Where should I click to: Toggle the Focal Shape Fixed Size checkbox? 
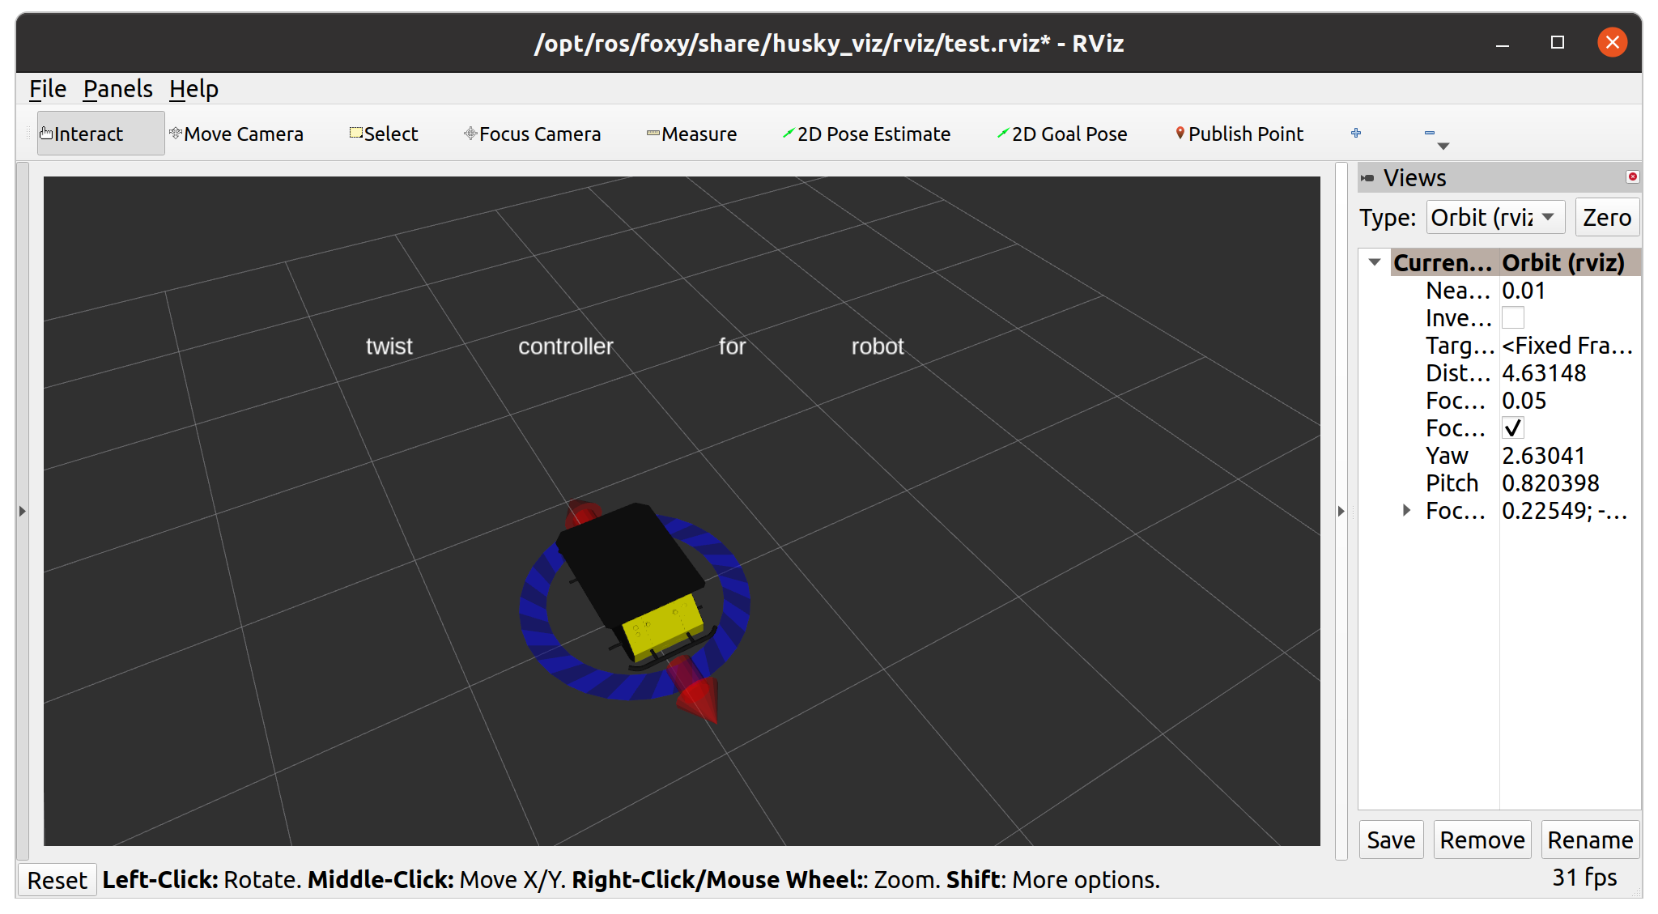click(x=1512, y=428)
